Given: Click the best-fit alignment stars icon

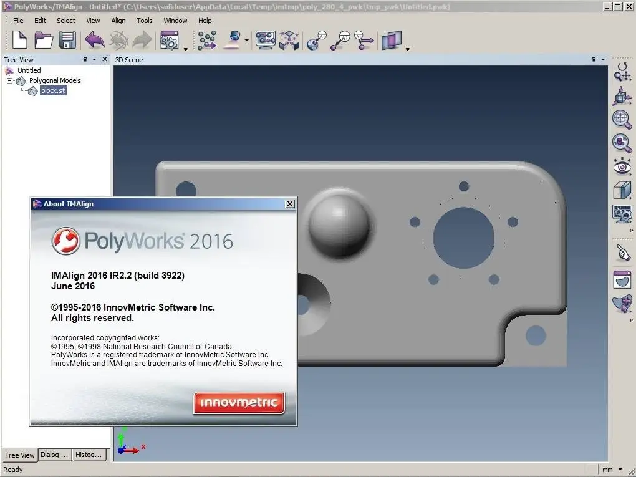Looking at the screenshot, I should pyautogui.click(x=289, y=40).
